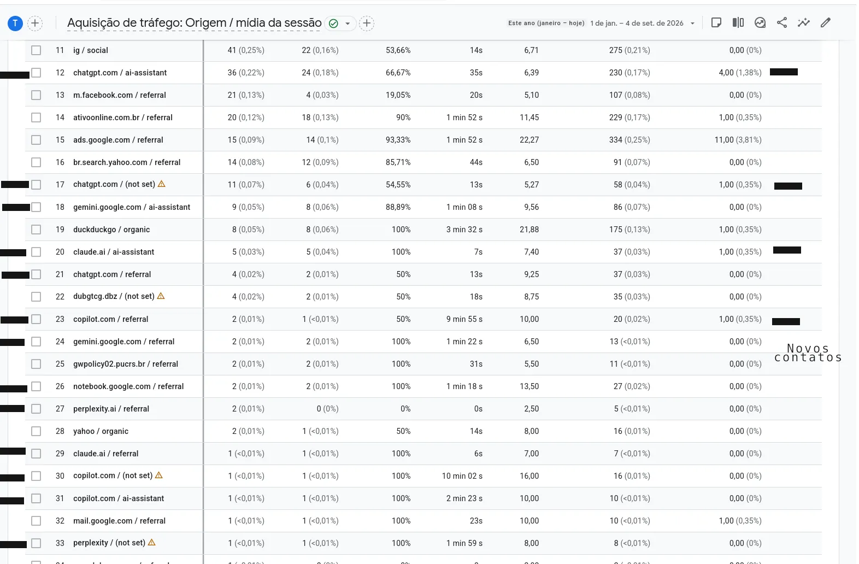This screenshot has height=564, width=859.
Task: Open the insights gauge icon
Action: (760, 22)
